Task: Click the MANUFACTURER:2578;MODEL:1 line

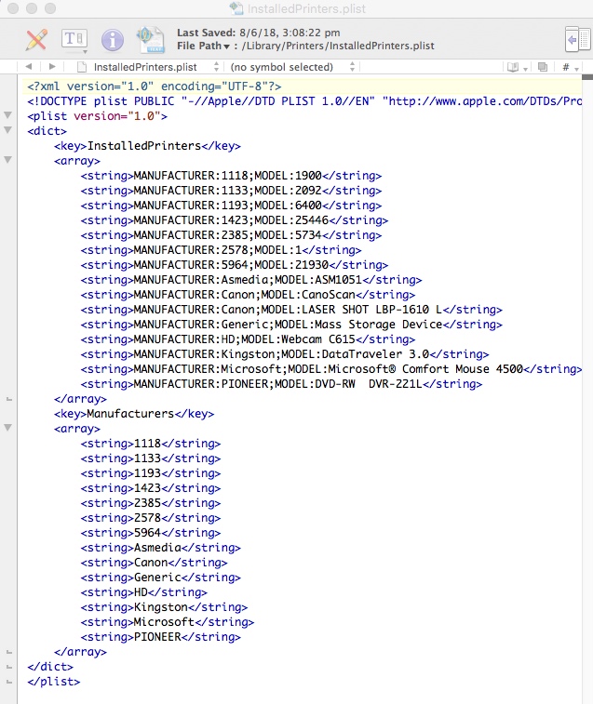Action: [222, 249]
